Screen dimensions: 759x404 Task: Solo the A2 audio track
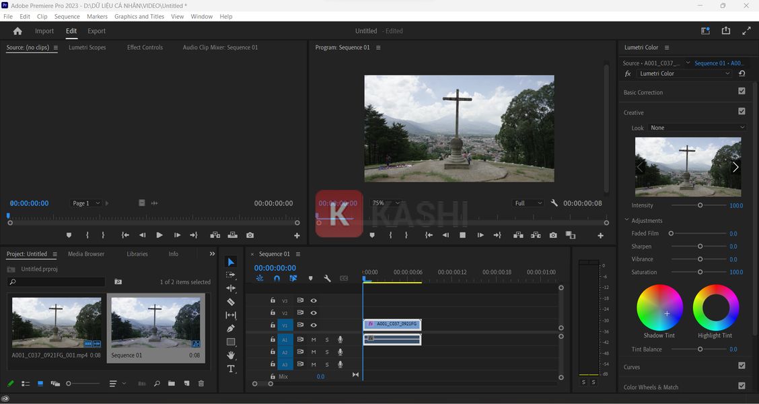tap(326, 351)
